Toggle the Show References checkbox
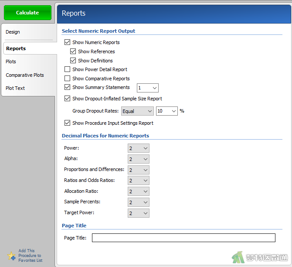 click(x=73, y=51)
